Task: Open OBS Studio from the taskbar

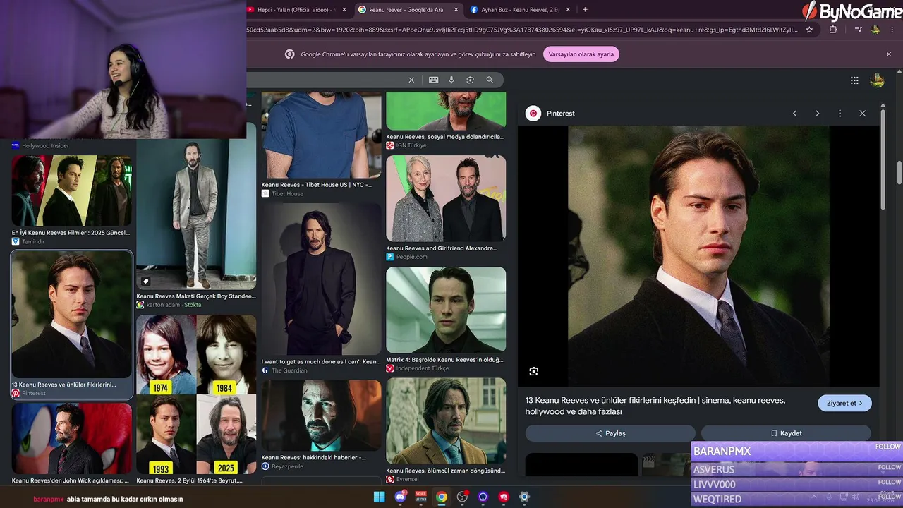Action: click(x=462, y=497)
